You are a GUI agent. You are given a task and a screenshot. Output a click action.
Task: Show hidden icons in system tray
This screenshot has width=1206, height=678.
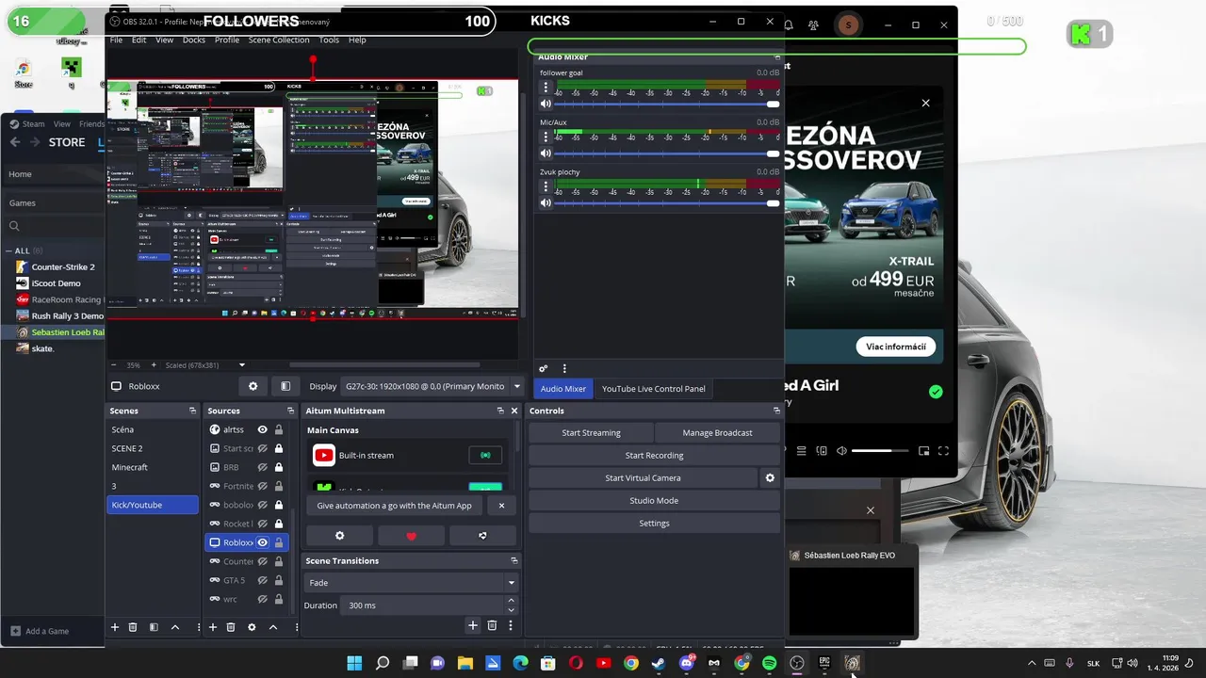point(1032,663)
